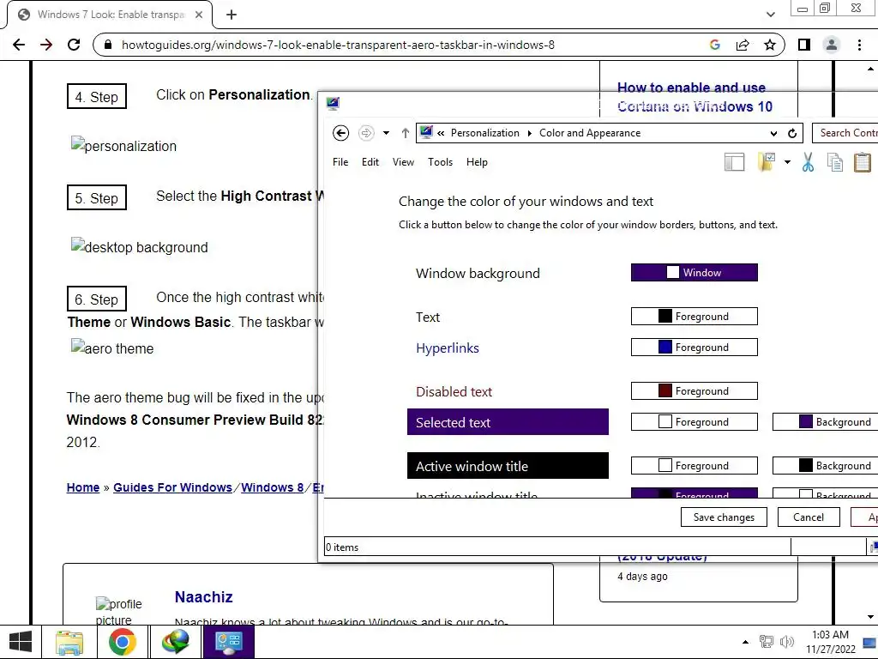Image resolution: width=878 pixels, height=659 pixels.
Task: Open Internet Download Manager taskbar icon
Action: pyautogui.click(x=175, y=642)
